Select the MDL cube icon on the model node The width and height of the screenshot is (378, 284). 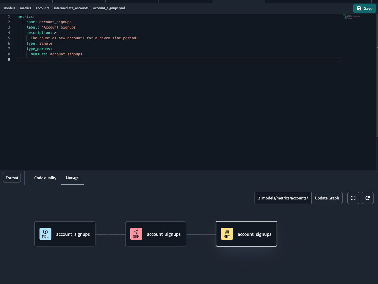[45, 234]
